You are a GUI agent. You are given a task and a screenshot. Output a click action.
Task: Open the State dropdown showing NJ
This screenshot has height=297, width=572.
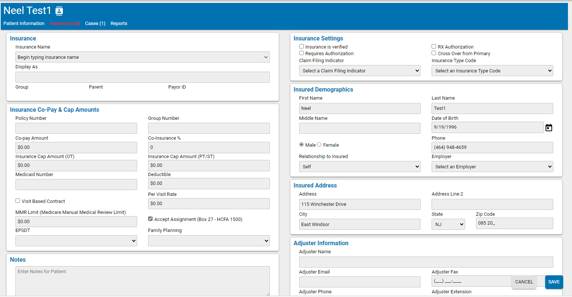pos(448,224)
